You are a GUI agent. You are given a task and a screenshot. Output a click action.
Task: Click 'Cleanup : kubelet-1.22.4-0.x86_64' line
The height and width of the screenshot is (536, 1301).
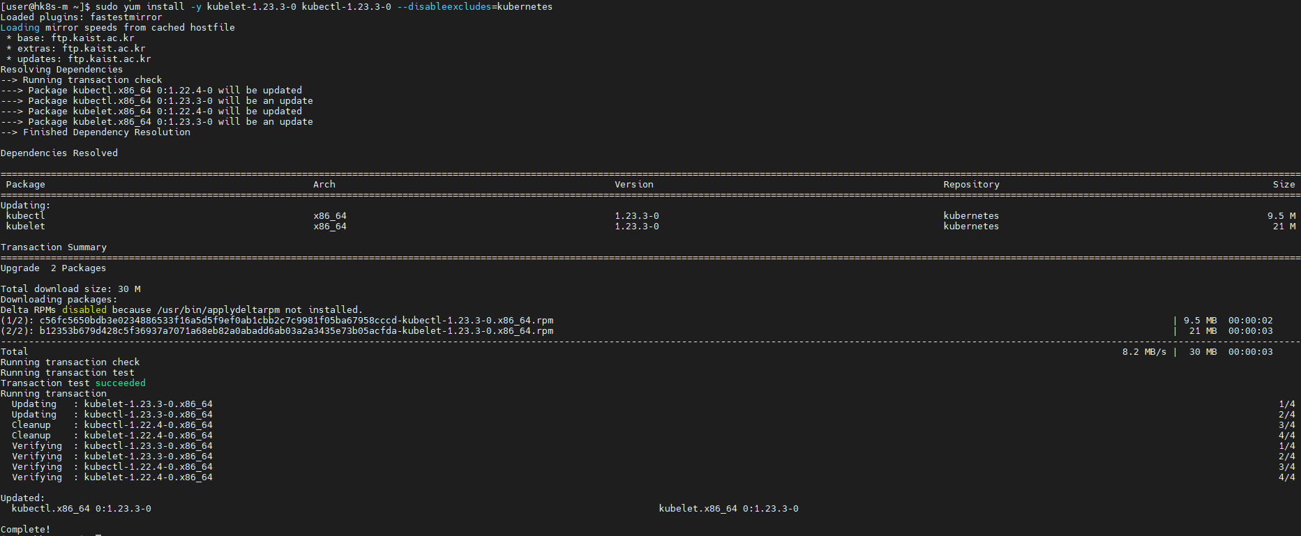(x=112, y=436)
